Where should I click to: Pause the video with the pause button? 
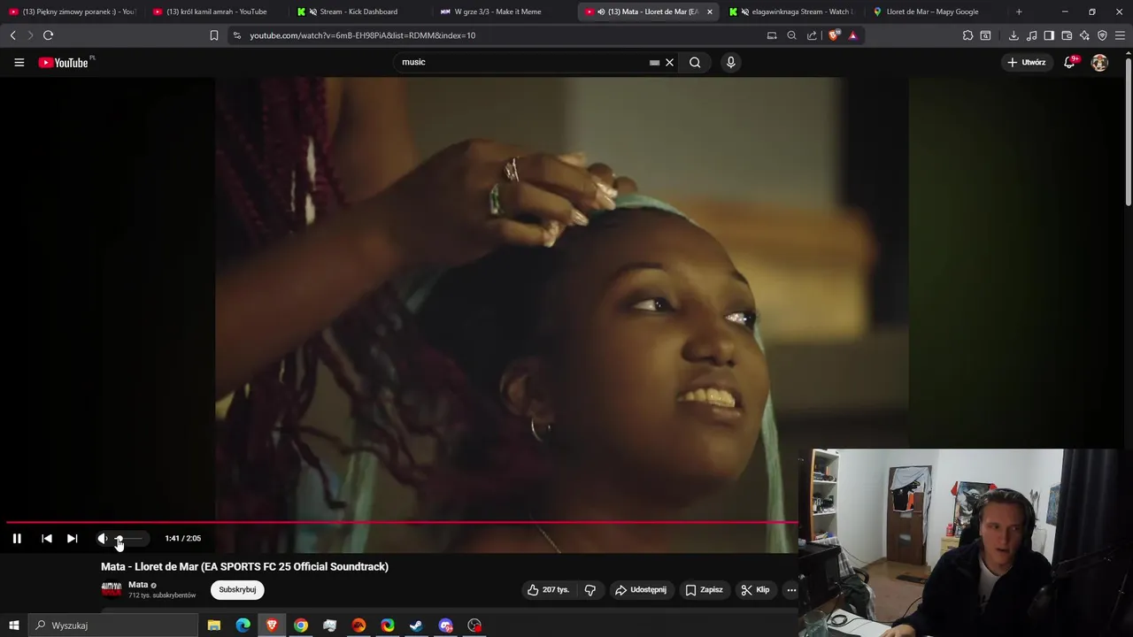[x=17, y=538]
